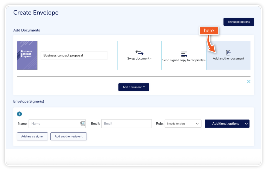Open contacts address book icon in Name field

[83, 124]
